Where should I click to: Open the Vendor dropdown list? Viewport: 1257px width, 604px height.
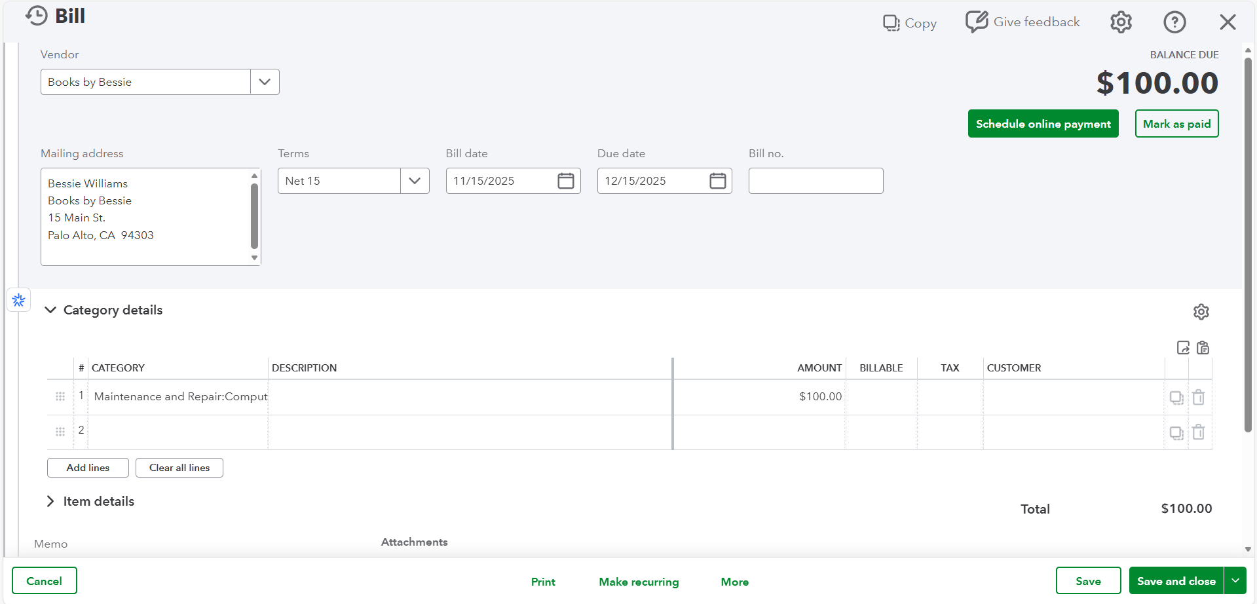[265, 82]
